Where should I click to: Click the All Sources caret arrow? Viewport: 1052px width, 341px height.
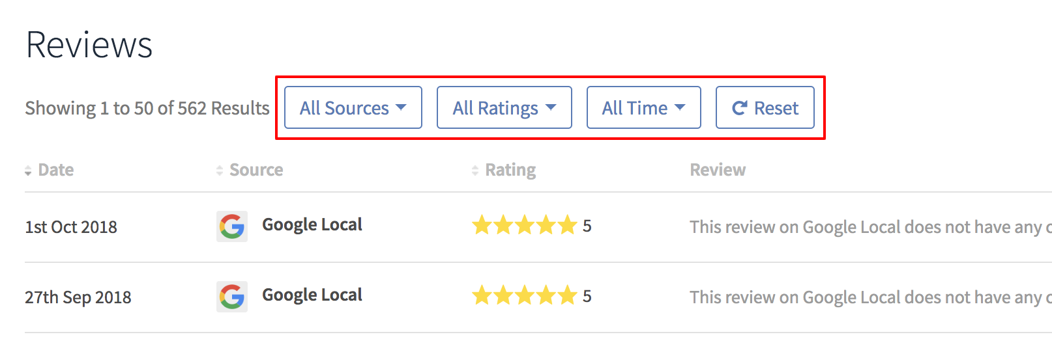[x=401, y=107]
